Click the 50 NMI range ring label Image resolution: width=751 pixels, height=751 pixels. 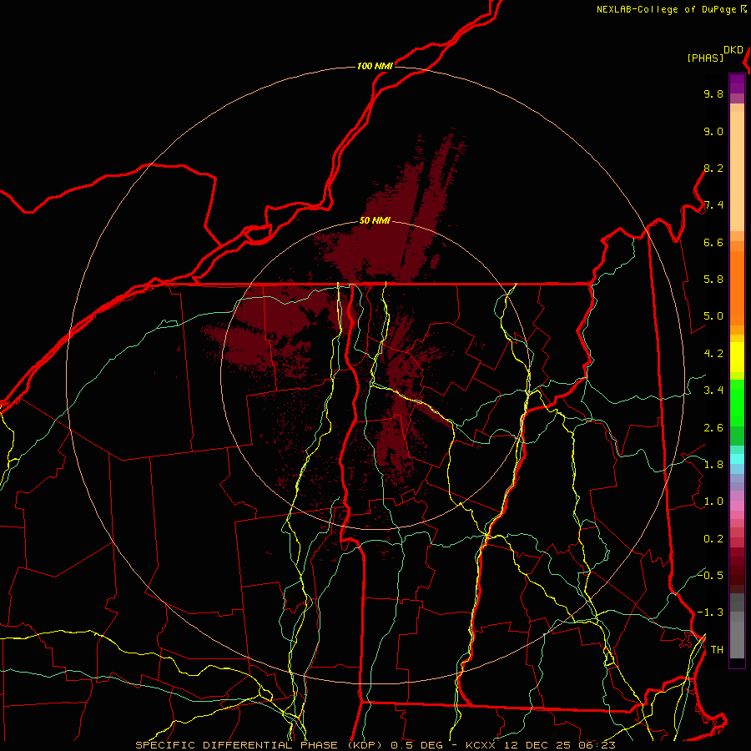click(x=375, y=221)
